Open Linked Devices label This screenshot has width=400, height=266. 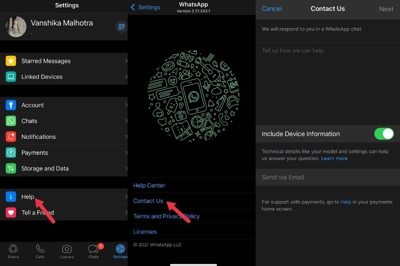42,77
